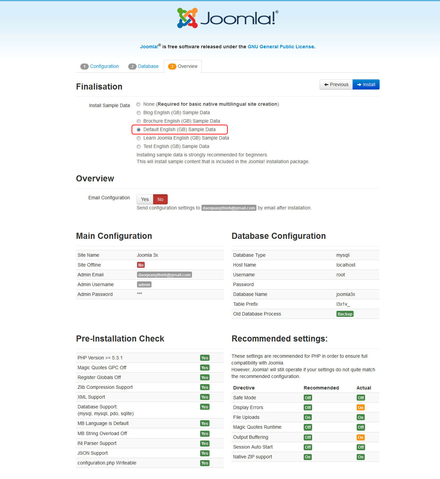The width and height of the screenshot is (440, 479).
Task: Select Brochure English (GB) Sample Data
Action: coord(139,121)
